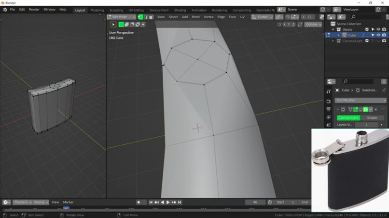This screenshot has width=389, height=218.
Task: Open the File menu
Action: (13, 10)
